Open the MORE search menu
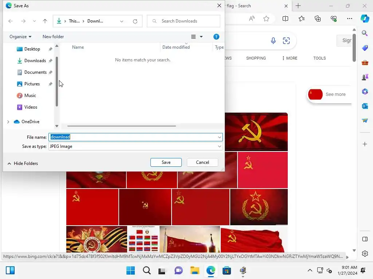Image resolution: width=373 pixels, height=279 pixels. 290,58
